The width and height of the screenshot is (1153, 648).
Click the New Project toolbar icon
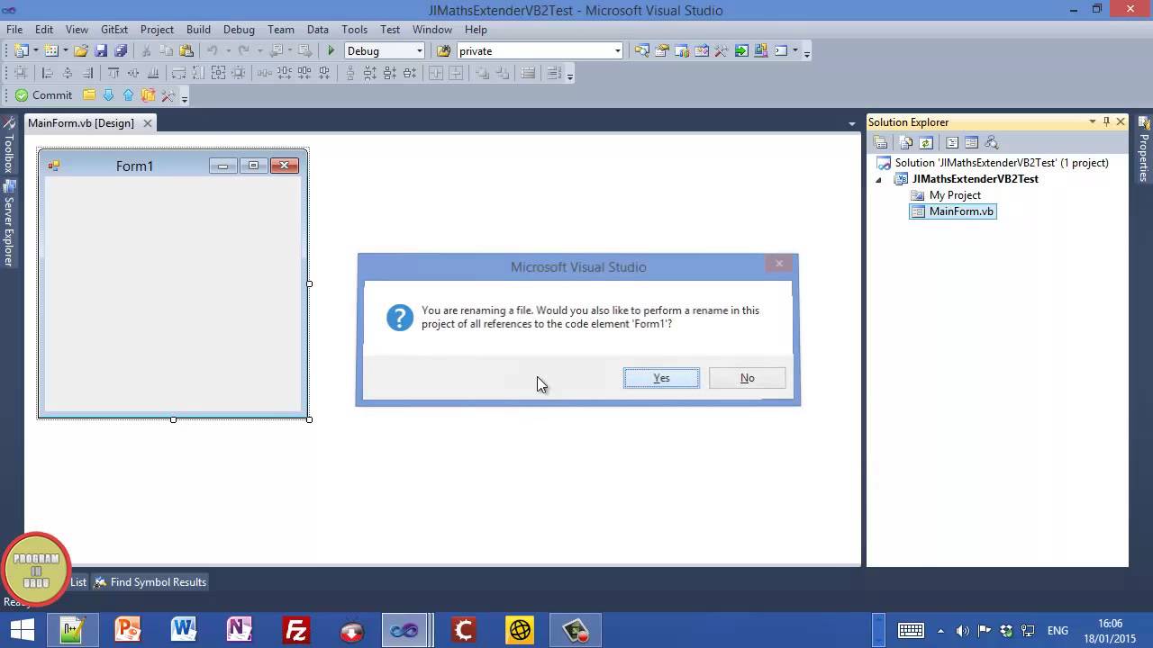tap(20, 50)
